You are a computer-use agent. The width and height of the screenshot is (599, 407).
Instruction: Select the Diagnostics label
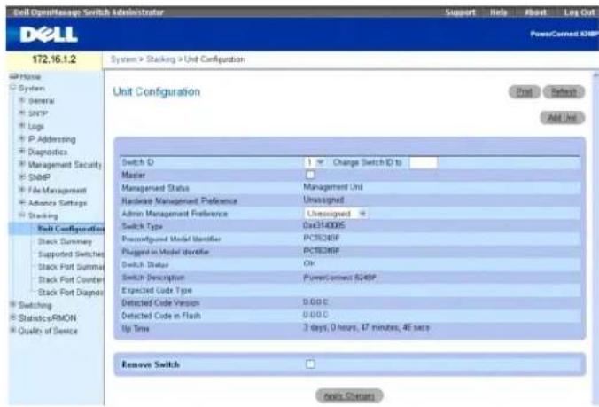click(48, 152)
